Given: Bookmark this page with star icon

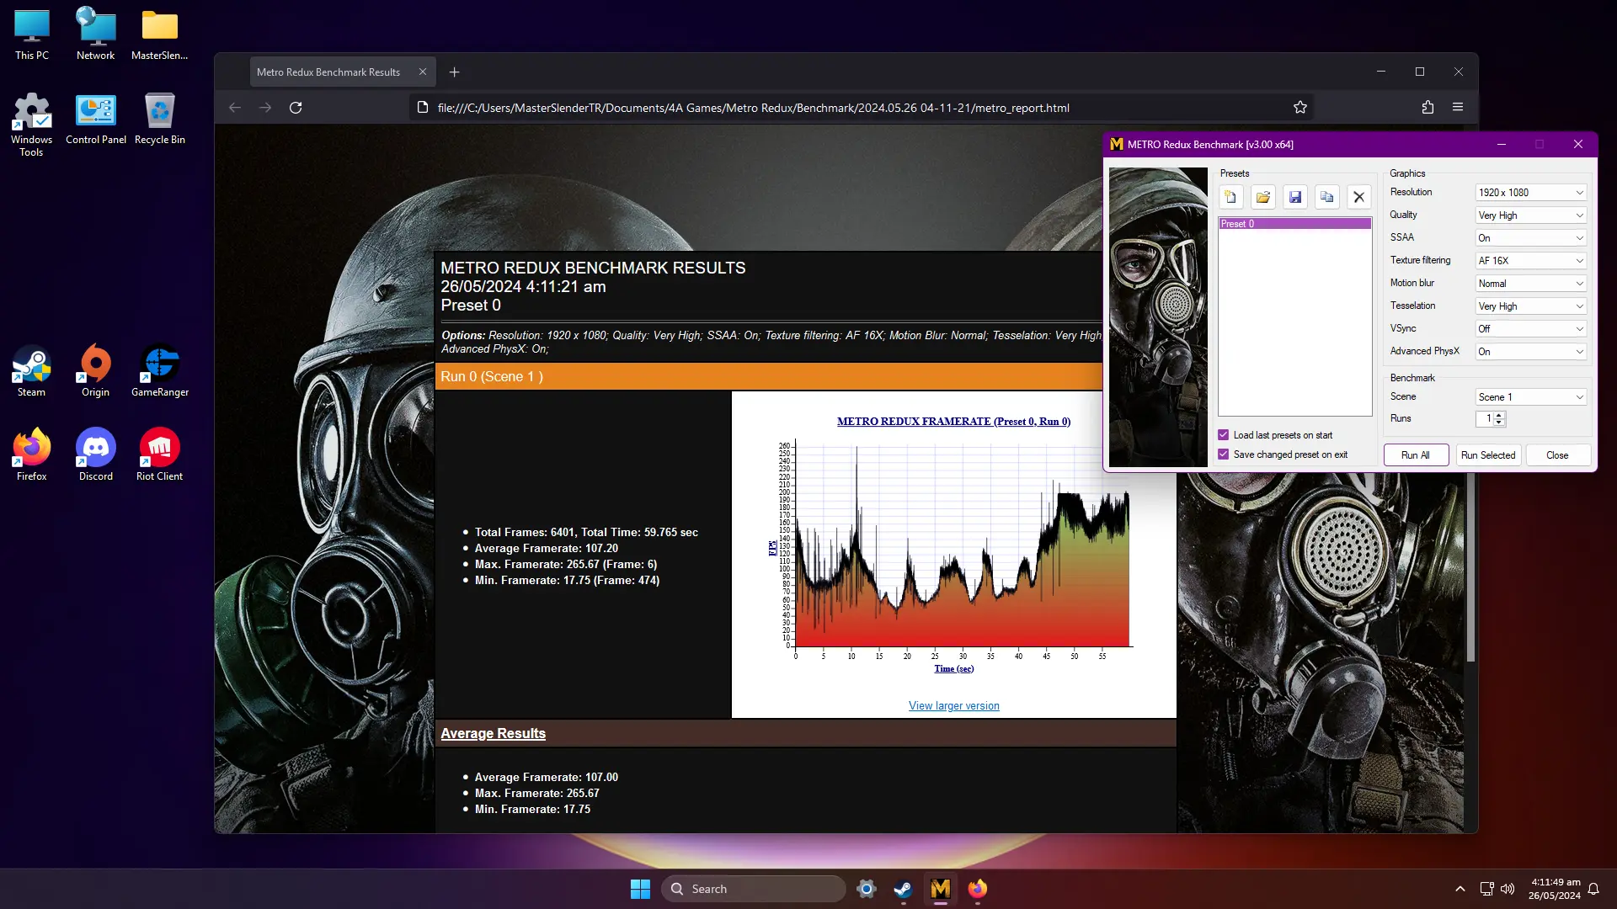Looking at the screenshot, I should point(1300,108).
